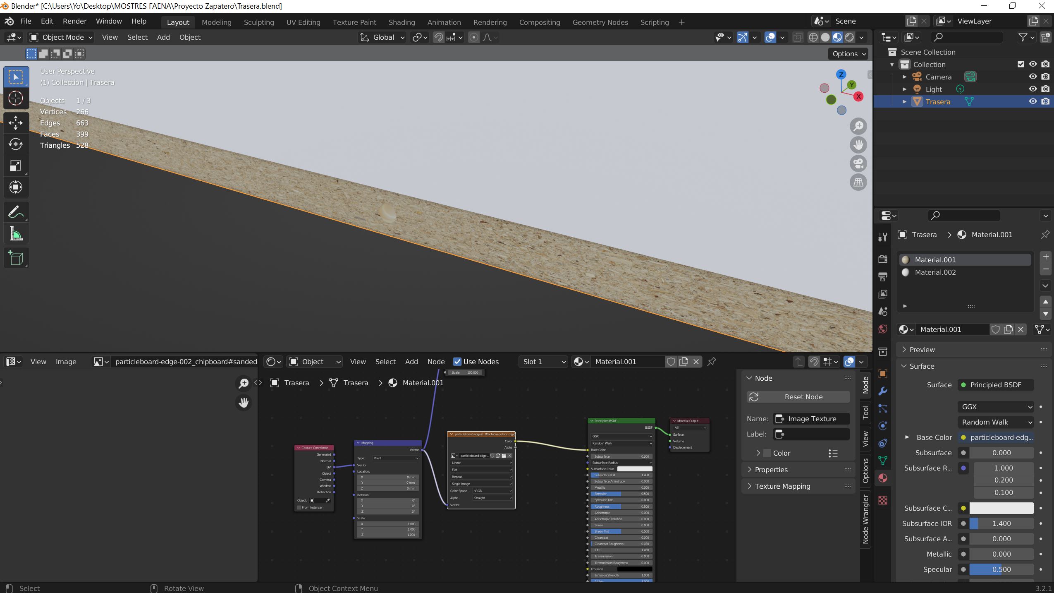Screen dimensions: 1054x593
Task: Activate the Annotate pencil tool
Action: point(16,212)
